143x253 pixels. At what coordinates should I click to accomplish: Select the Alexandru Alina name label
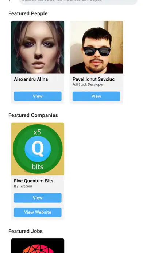(31, 79)
